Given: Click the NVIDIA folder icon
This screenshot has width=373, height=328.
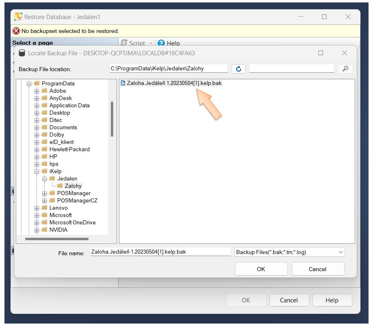Looking at the screenshot, I should (x=45, y=230).
